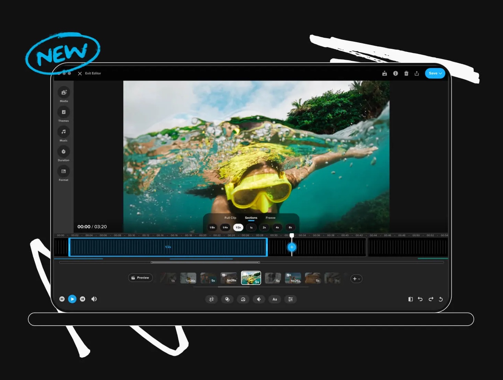Click the share/export icon
Screen dimensions: 503x380
[417, 73]
